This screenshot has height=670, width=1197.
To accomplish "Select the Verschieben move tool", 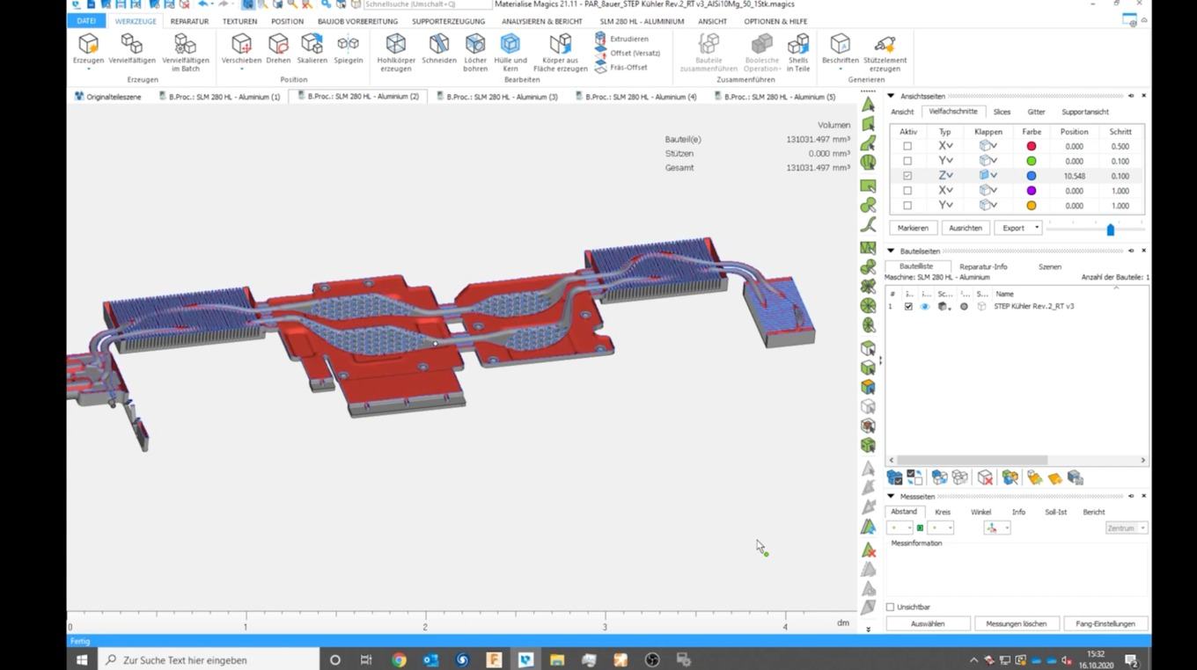I will point(241,53).
